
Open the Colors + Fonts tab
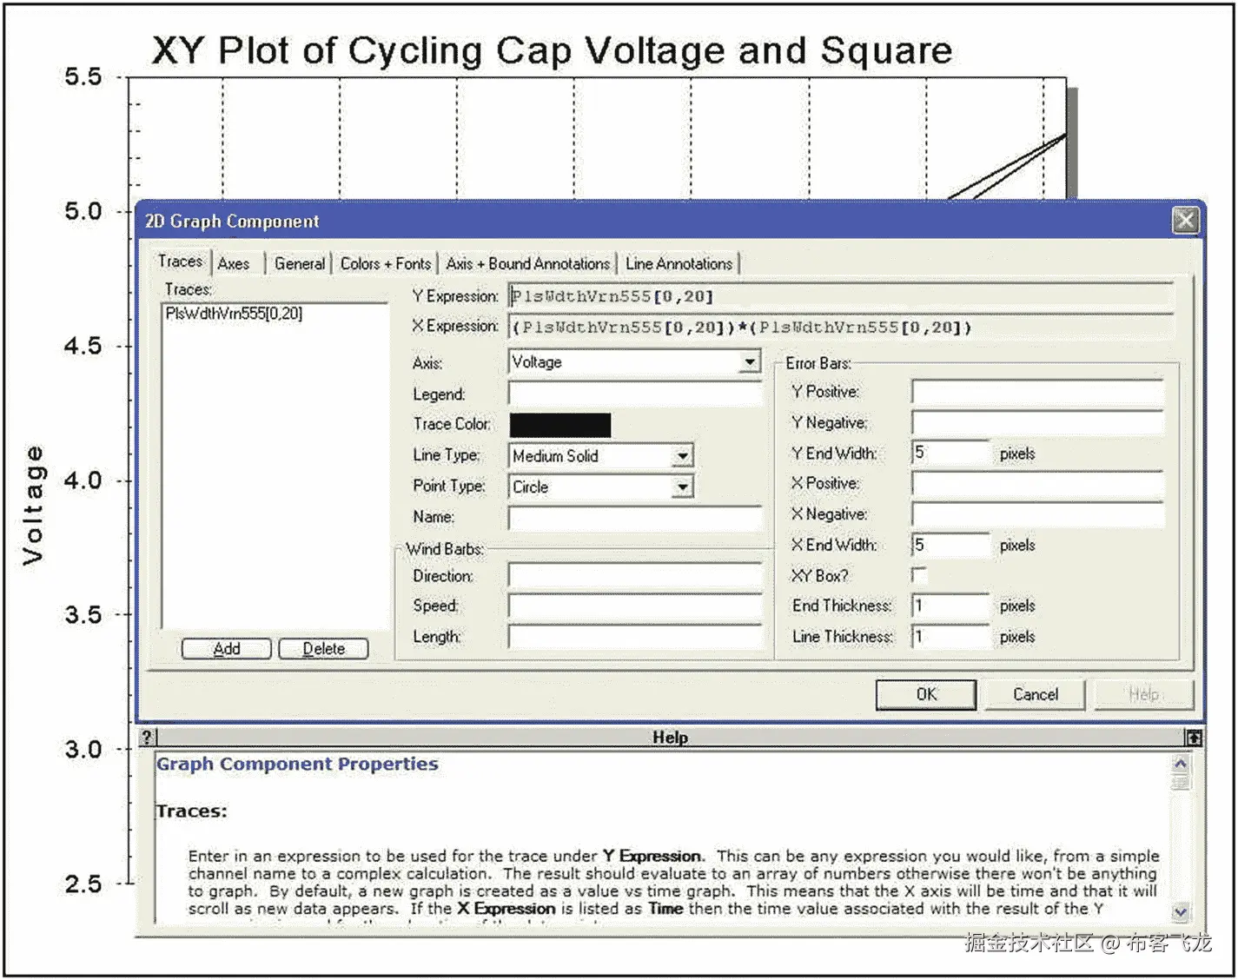(386, 263)
